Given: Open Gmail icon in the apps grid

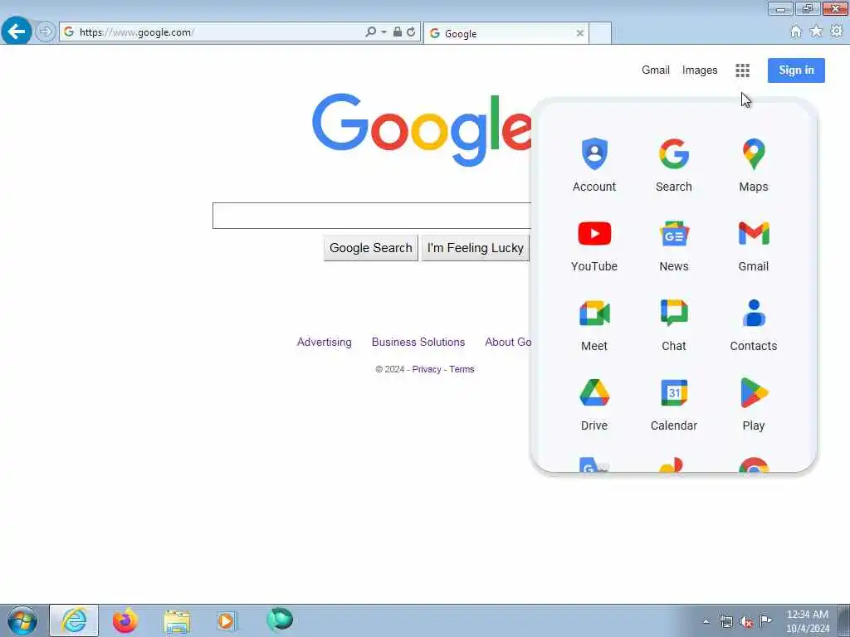Looking at the screenshot, I should click(754, 245).
